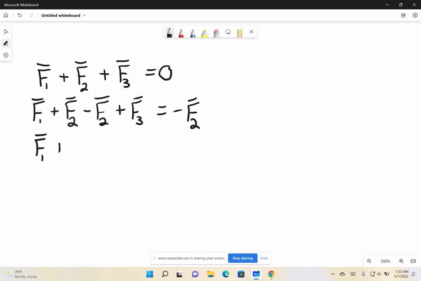Pick the yellow highlighter tool
421x281 pixels.
pos(204,32)
